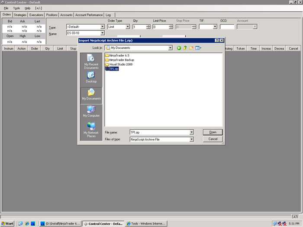Viewport: 303px width, 227px height.
Task: Select the NinjaTrader Backup folder
Action: 121,60
